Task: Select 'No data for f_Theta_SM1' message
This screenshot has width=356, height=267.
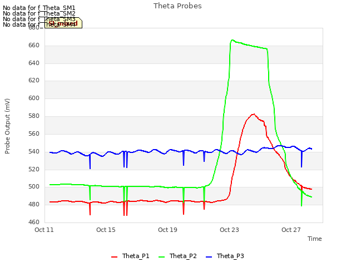Action: pyautogui.click(x=39, y=8)
